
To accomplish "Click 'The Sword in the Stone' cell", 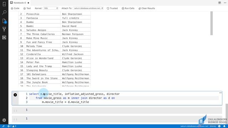I will [42, 78].
